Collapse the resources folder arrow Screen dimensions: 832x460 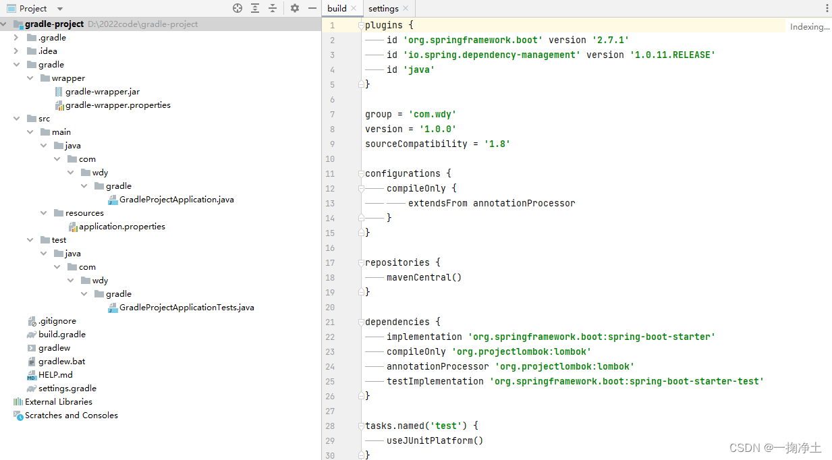tap(43, 213)
